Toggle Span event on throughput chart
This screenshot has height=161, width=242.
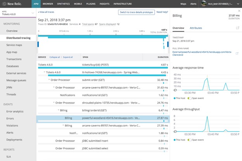click(189, 140)
